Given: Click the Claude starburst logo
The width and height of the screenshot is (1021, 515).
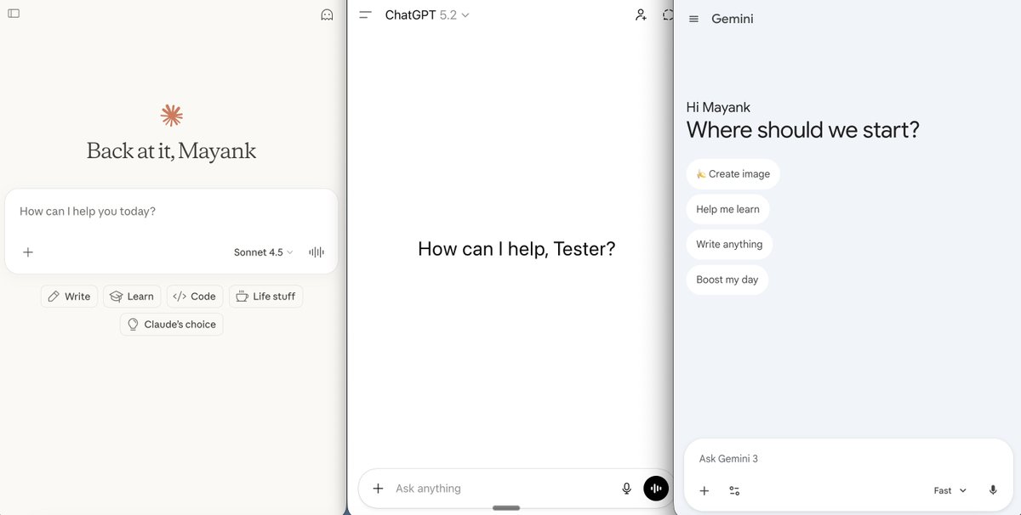Looking at the screenshot, I should click(x=171, y=116).
